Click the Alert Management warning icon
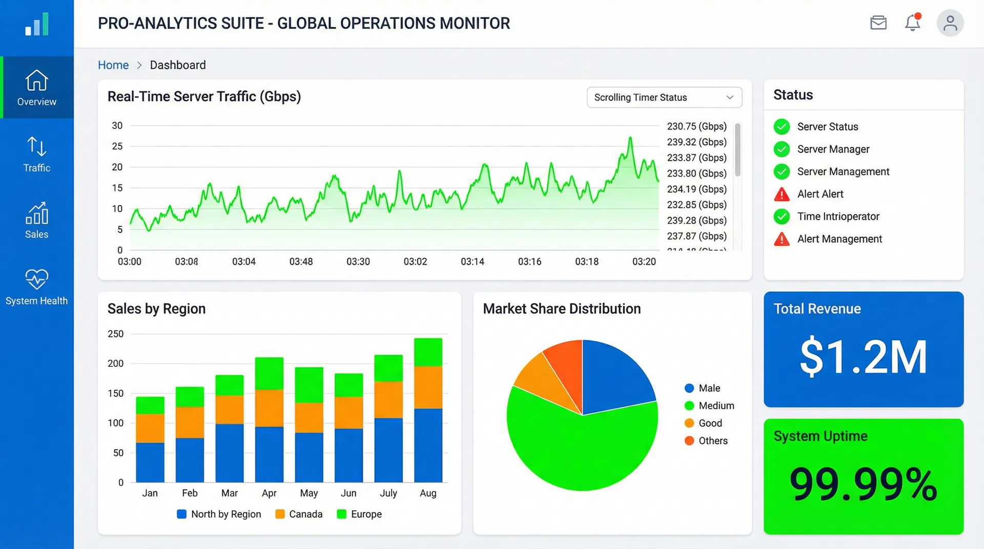984x549 pixels. (x=782, y=239)
